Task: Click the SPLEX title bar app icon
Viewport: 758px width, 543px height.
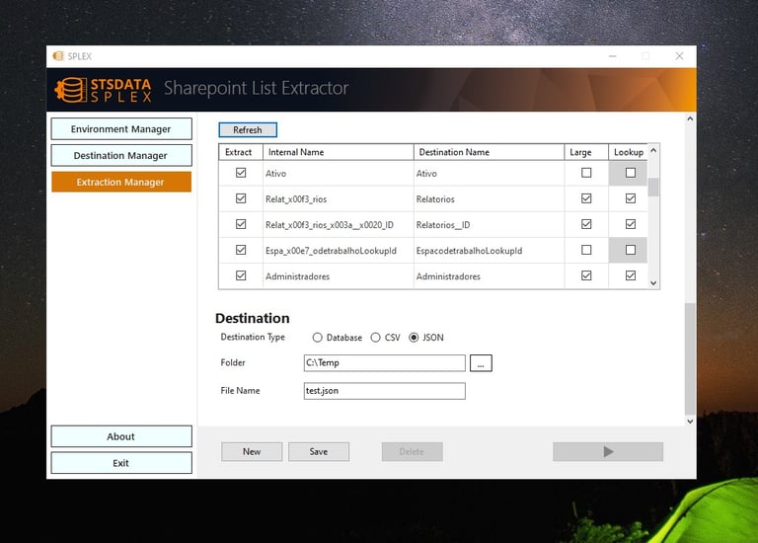Action: [x=58, y=56]
